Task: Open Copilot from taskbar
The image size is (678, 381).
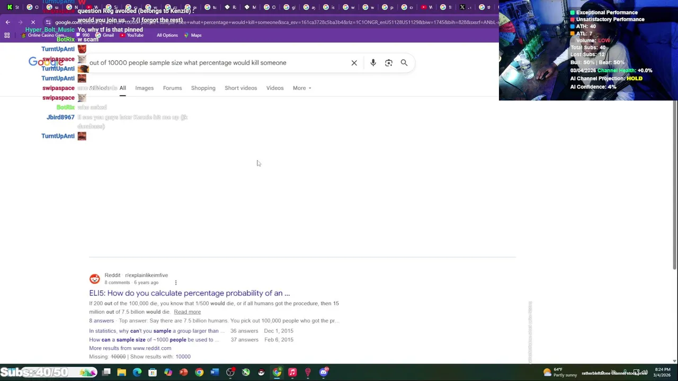Action: coord(168,373)
